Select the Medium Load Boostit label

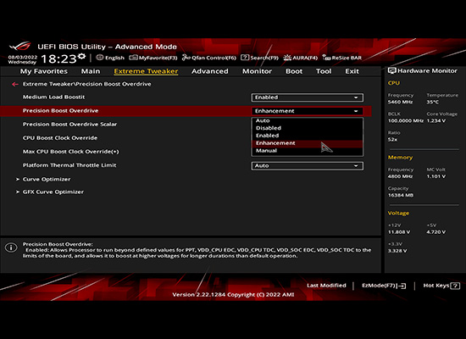[x=53, y=97]
